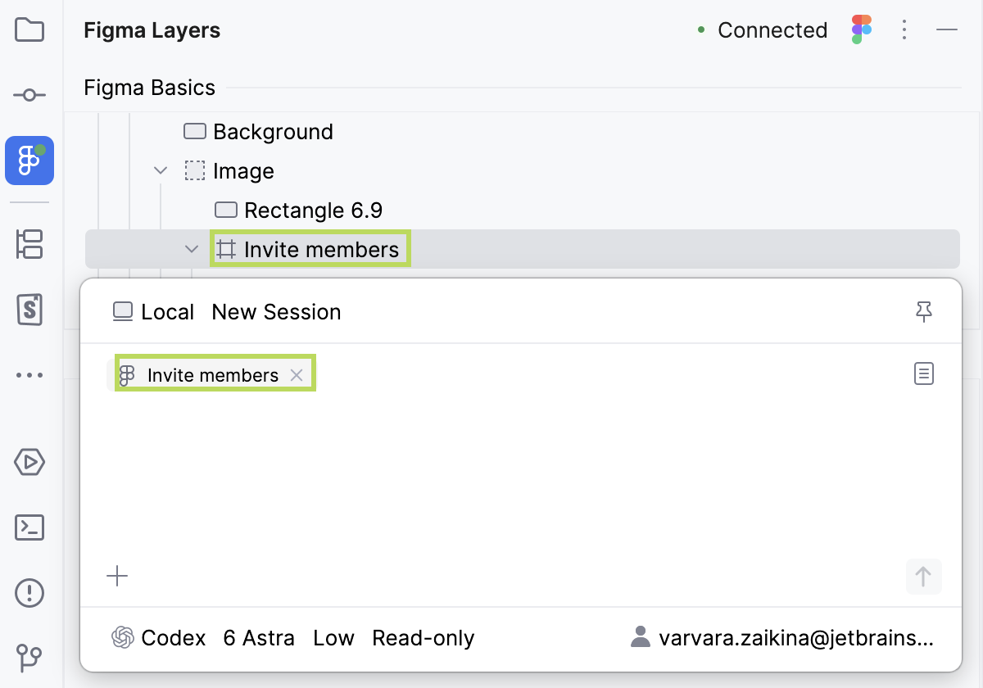
Task: Open the varvara.zaikina account menu
Action: point(781,638)
